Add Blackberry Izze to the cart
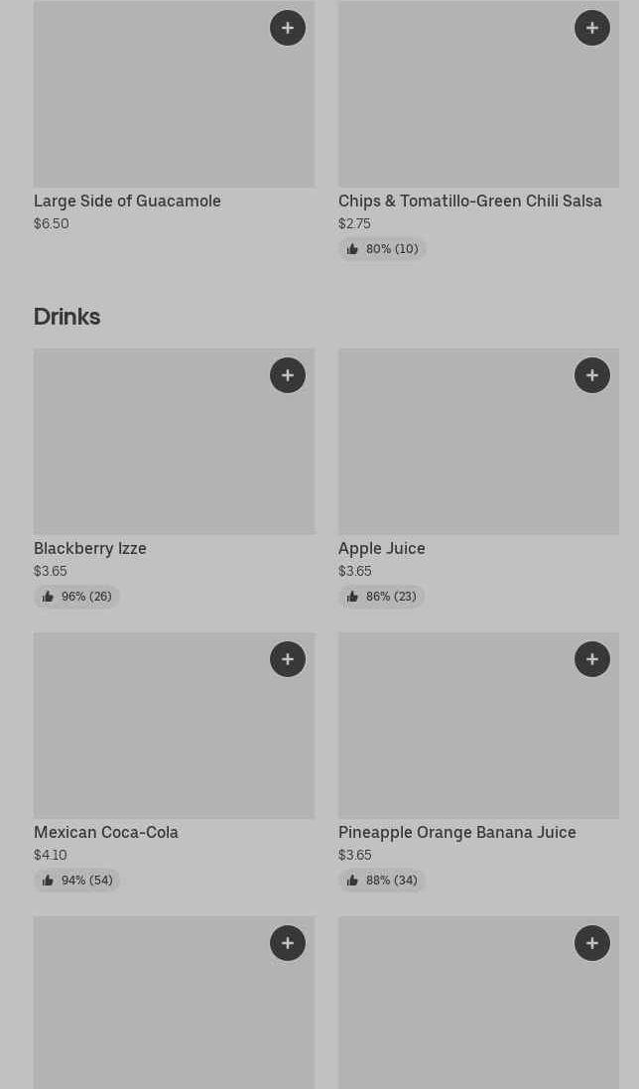 [x=288, y=375]
